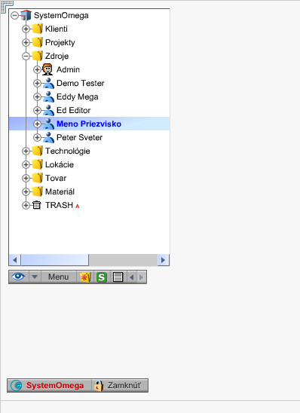300x413 pixels.
Task: Open the dropdown arrow next to the eye
Action: [35, 277]
